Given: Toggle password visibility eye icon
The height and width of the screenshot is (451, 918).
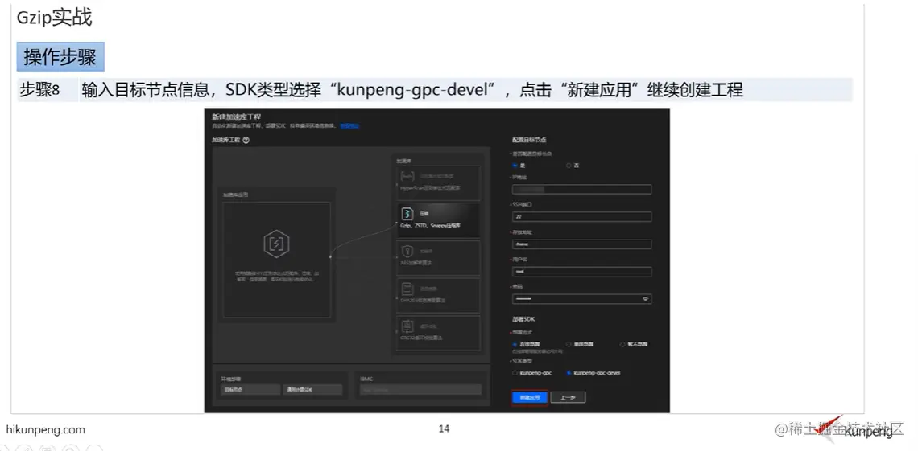Looking at the screenshot, I should click(x=645, y=298).
